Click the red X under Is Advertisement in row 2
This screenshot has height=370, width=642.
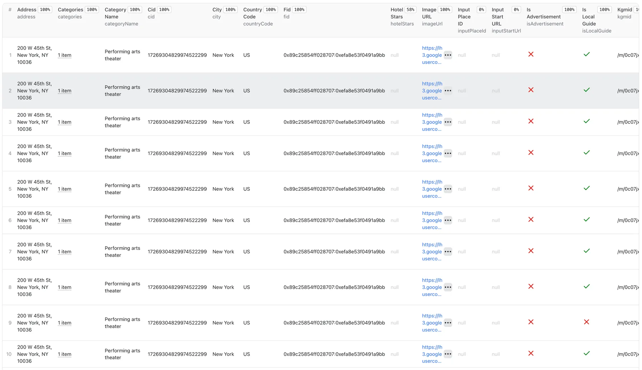(x=531, y=90)
